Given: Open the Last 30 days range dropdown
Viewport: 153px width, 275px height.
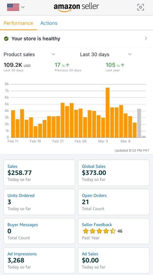Looking at the screenshot, I should 130,54.
